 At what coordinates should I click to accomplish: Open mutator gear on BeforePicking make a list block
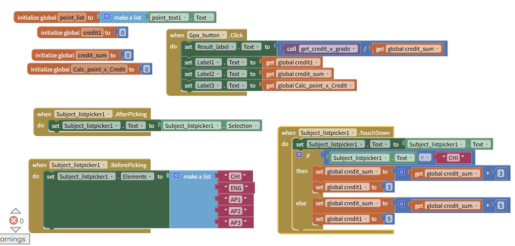tap(176, 176)
